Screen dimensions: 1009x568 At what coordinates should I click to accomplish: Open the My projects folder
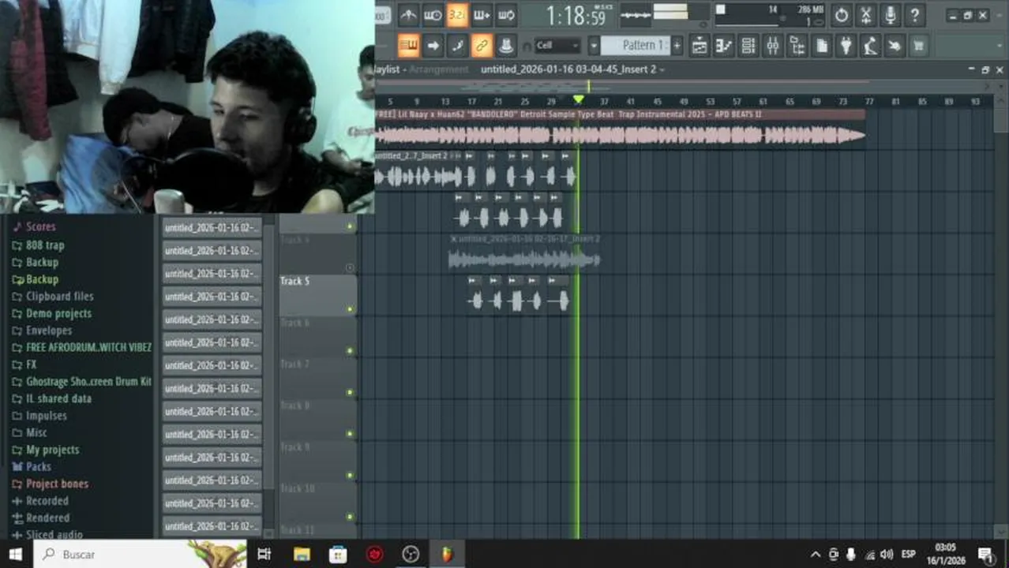[45, 450]
